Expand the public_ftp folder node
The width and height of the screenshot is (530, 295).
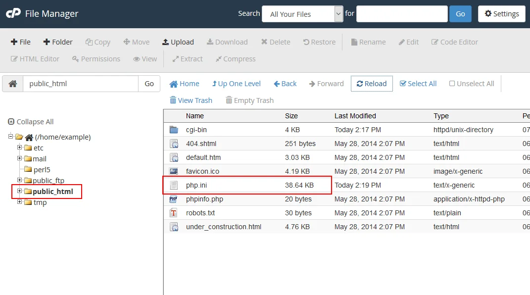tap(20, 180)
